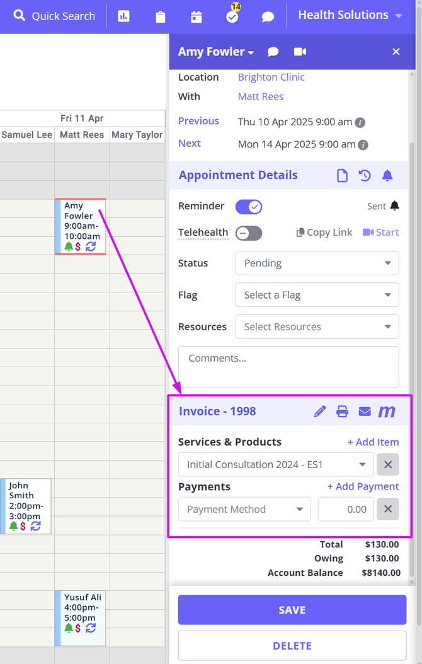Click the pencil edit invoice icon
This screenshot has height=664, width=422.
click(320, 411)
